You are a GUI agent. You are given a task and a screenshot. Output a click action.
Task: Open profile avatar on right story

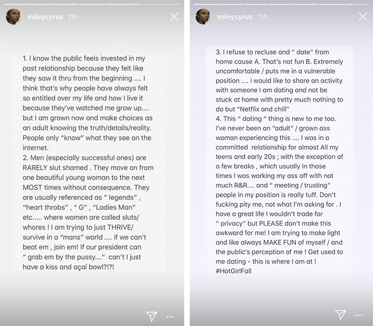click(x=203, y=17)
